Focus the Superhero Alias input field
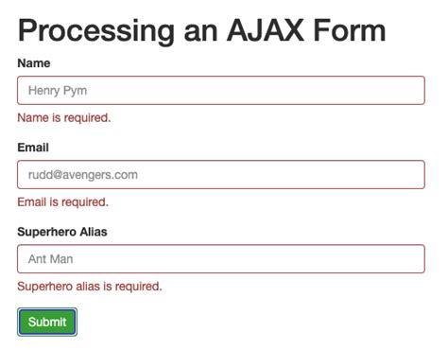Screen dimensions: 448x350 coord(221,259)
